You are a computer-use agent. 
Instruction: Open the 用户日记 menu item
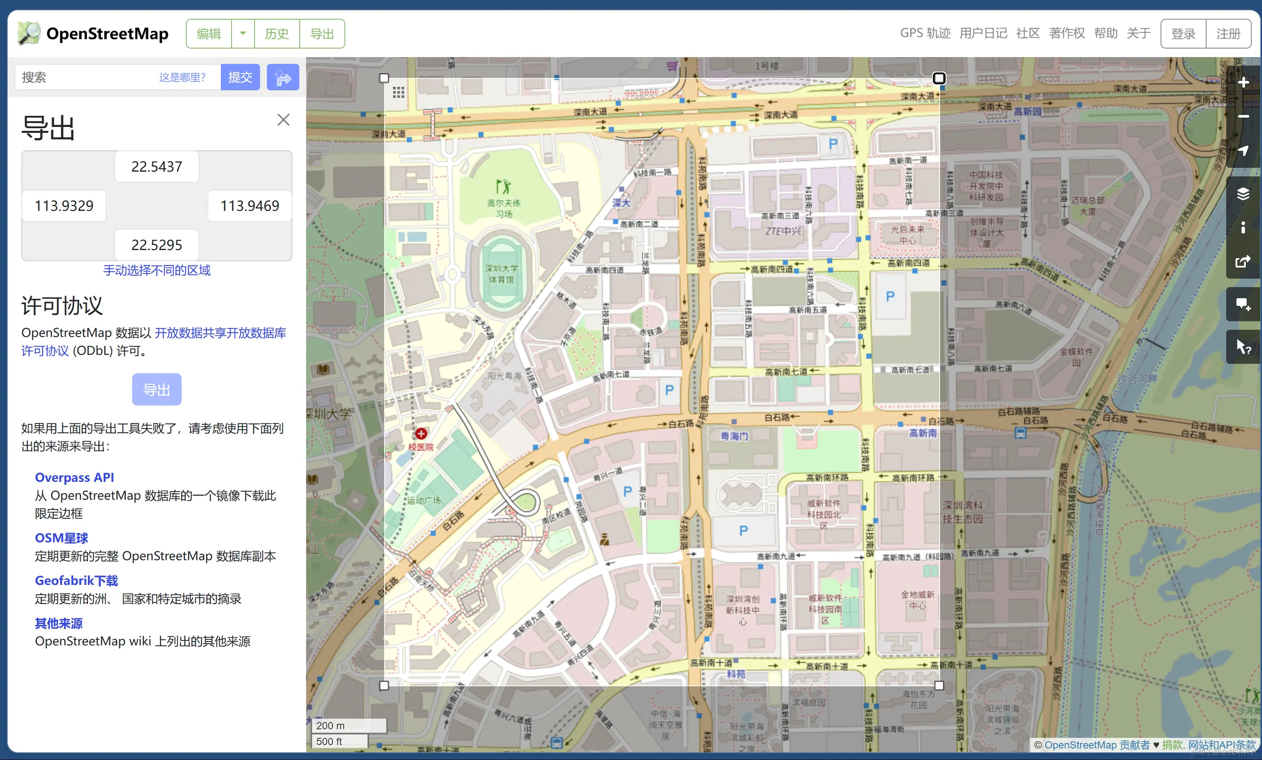pos(983,33)
